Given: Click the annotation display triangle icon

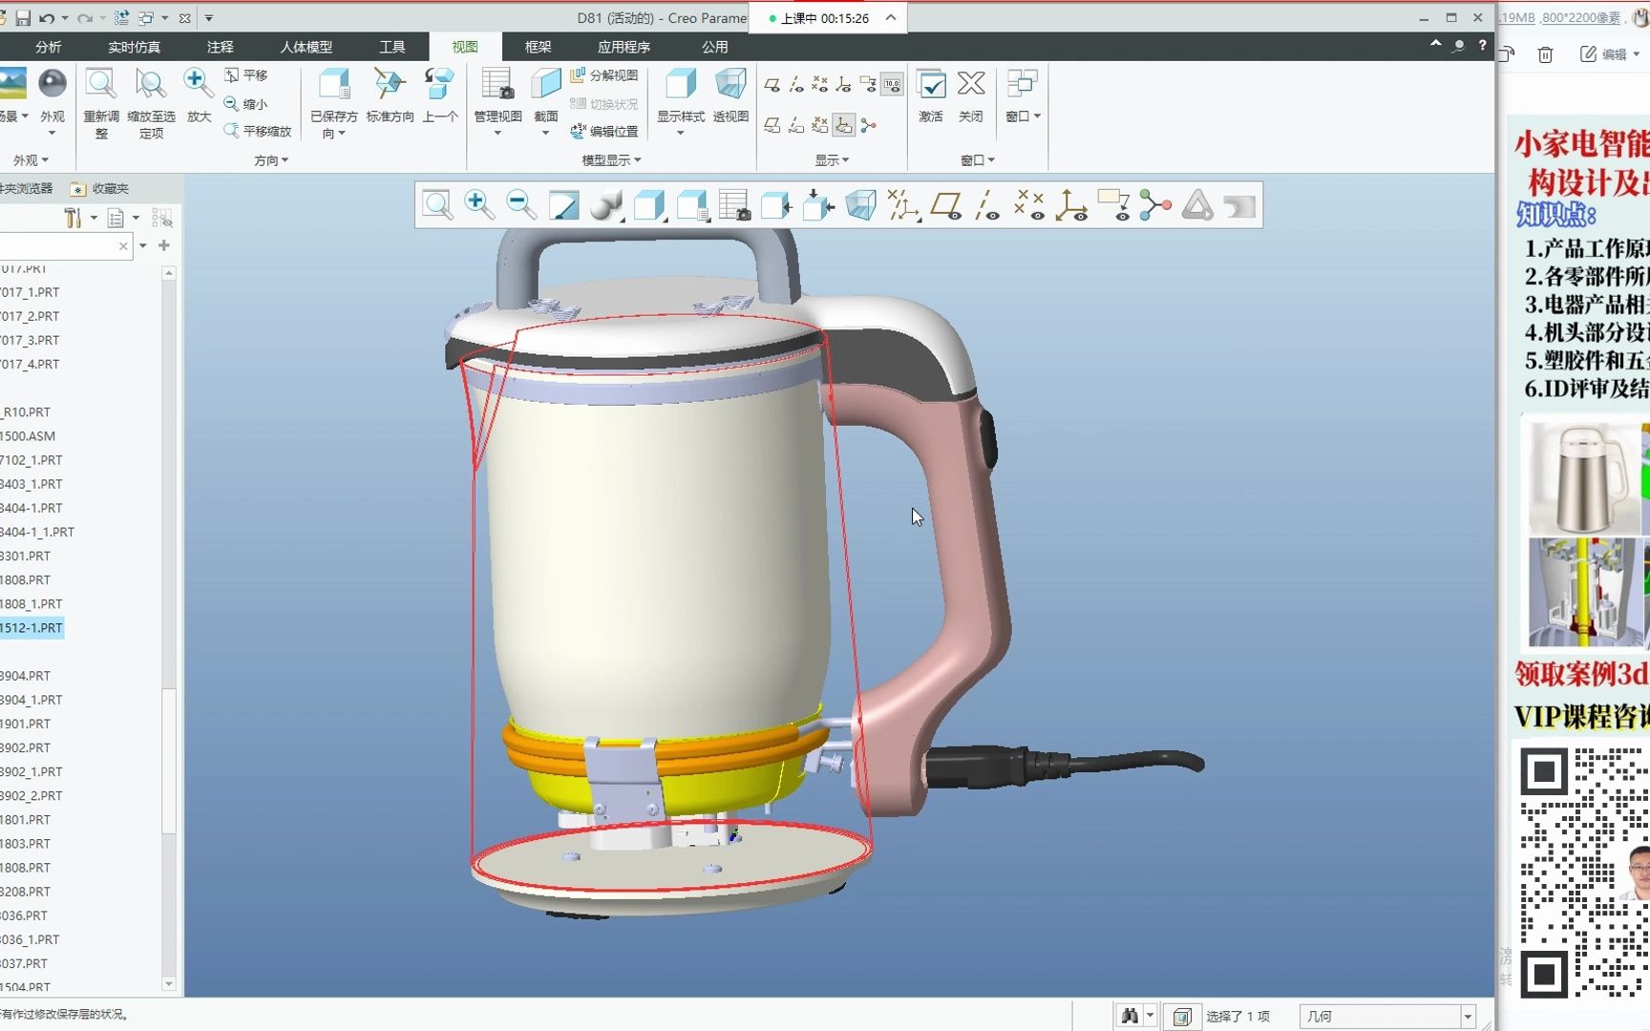Looking at the screenshot, I should 1197,204.
